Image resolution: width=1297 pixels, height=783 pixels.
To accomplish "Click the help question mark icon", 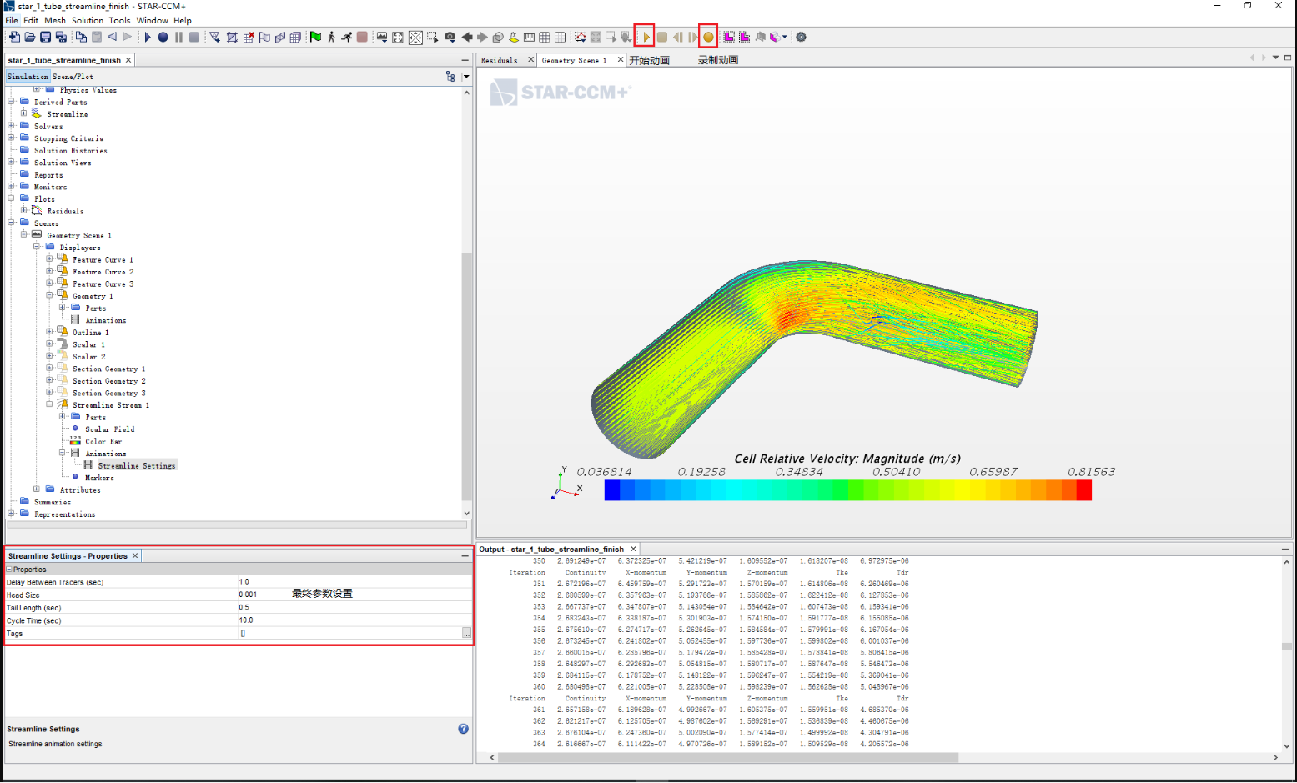I will [464, 729].
